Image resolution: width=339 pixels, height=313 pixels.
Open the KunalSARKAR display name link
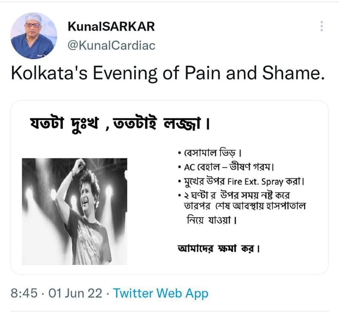point(111,27)
